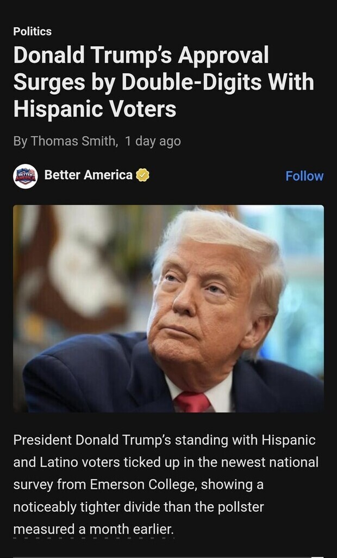337x558 pixels.
Task: Click the divider line below the paragraph
Action: point(168,557)
